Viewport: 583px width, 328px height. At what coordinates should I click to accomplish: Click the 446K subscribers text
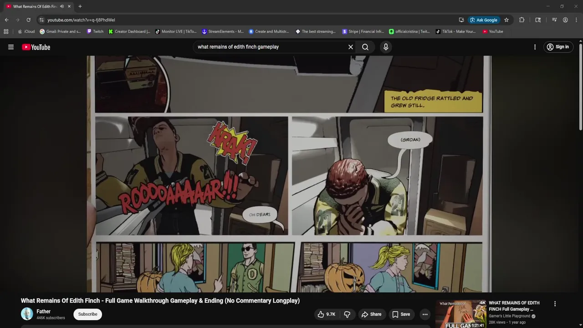click(x=51, y=318)
